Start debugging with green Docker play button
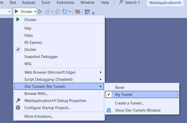This screenshot has height=123, width=187. pos(17,12)
